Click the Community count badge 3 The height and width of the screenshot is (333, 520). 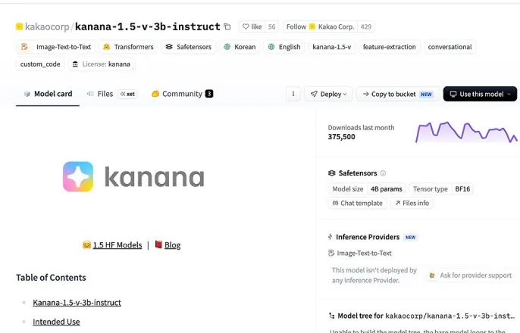click(x=209, y=94)
